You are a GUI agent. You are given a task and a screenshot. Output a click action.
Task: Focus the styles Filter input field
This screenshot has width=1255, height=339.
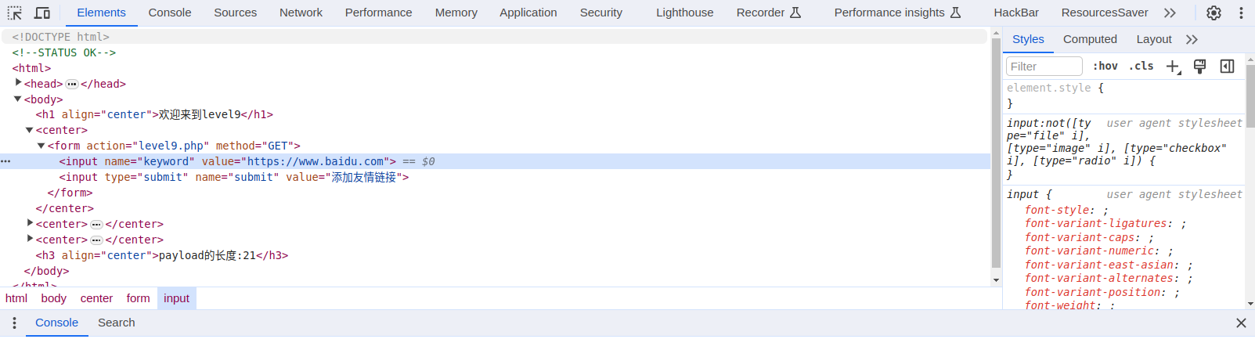click(1044, 67)
